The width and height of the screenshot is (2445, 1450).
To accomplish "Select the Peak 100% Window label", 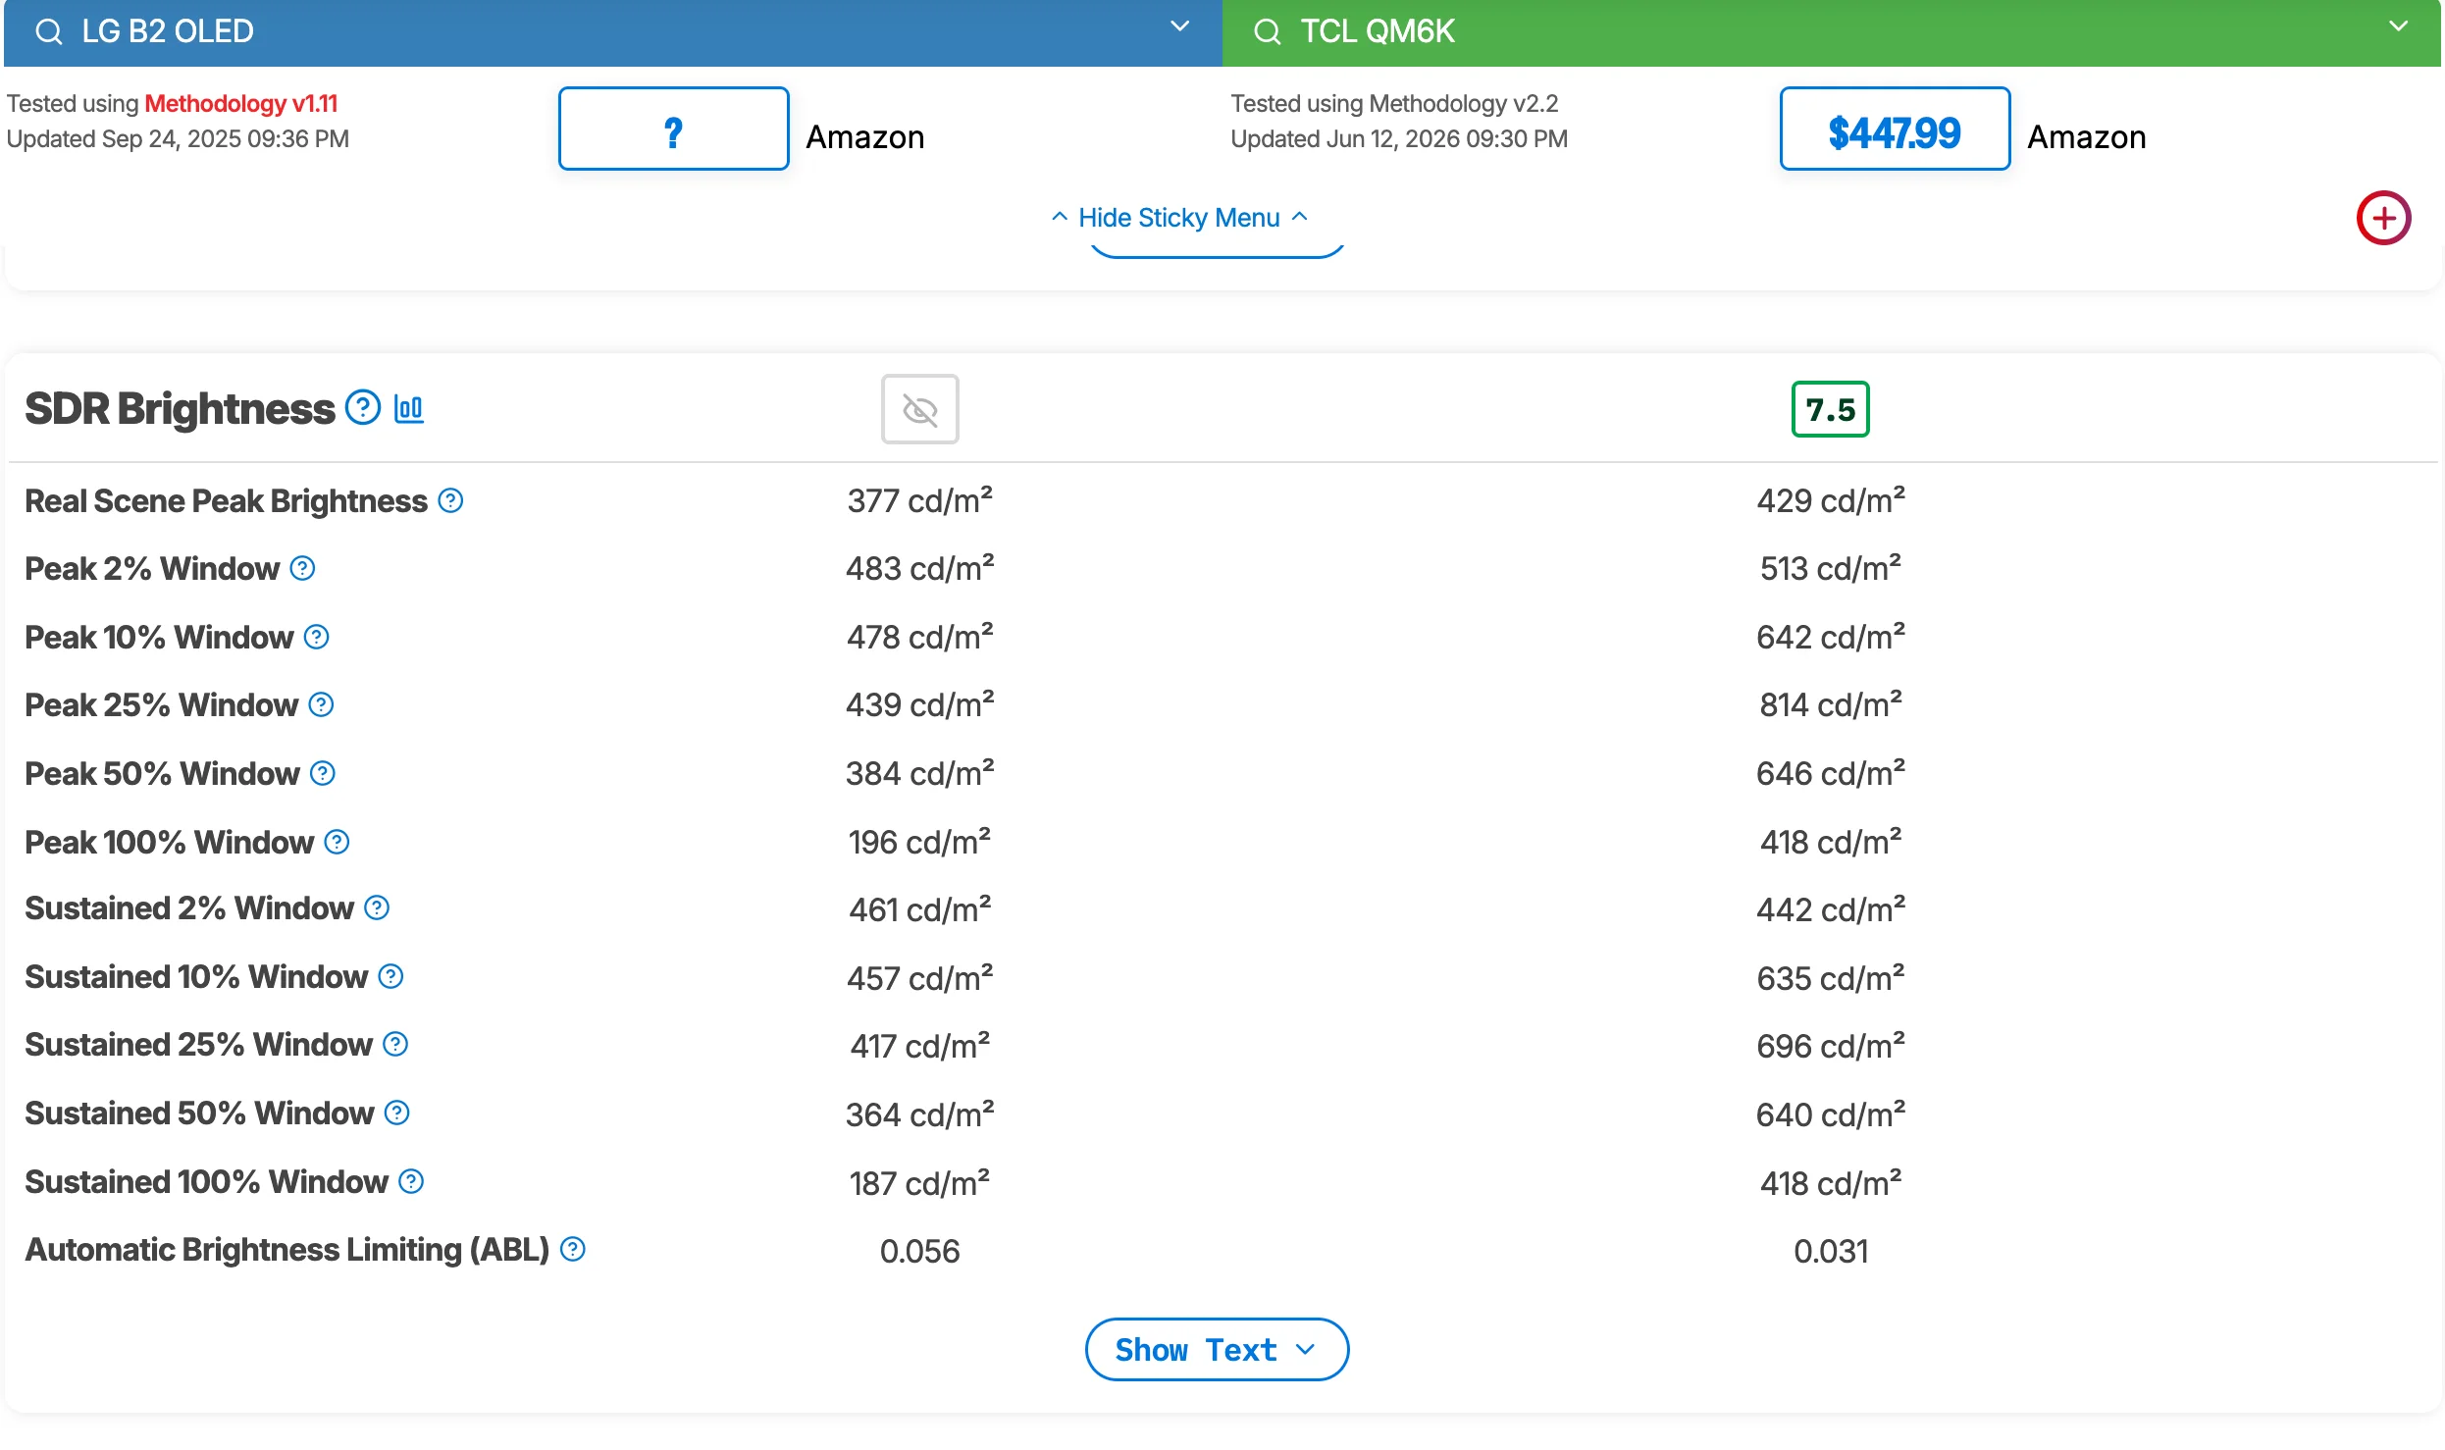I will coord(170,843).
